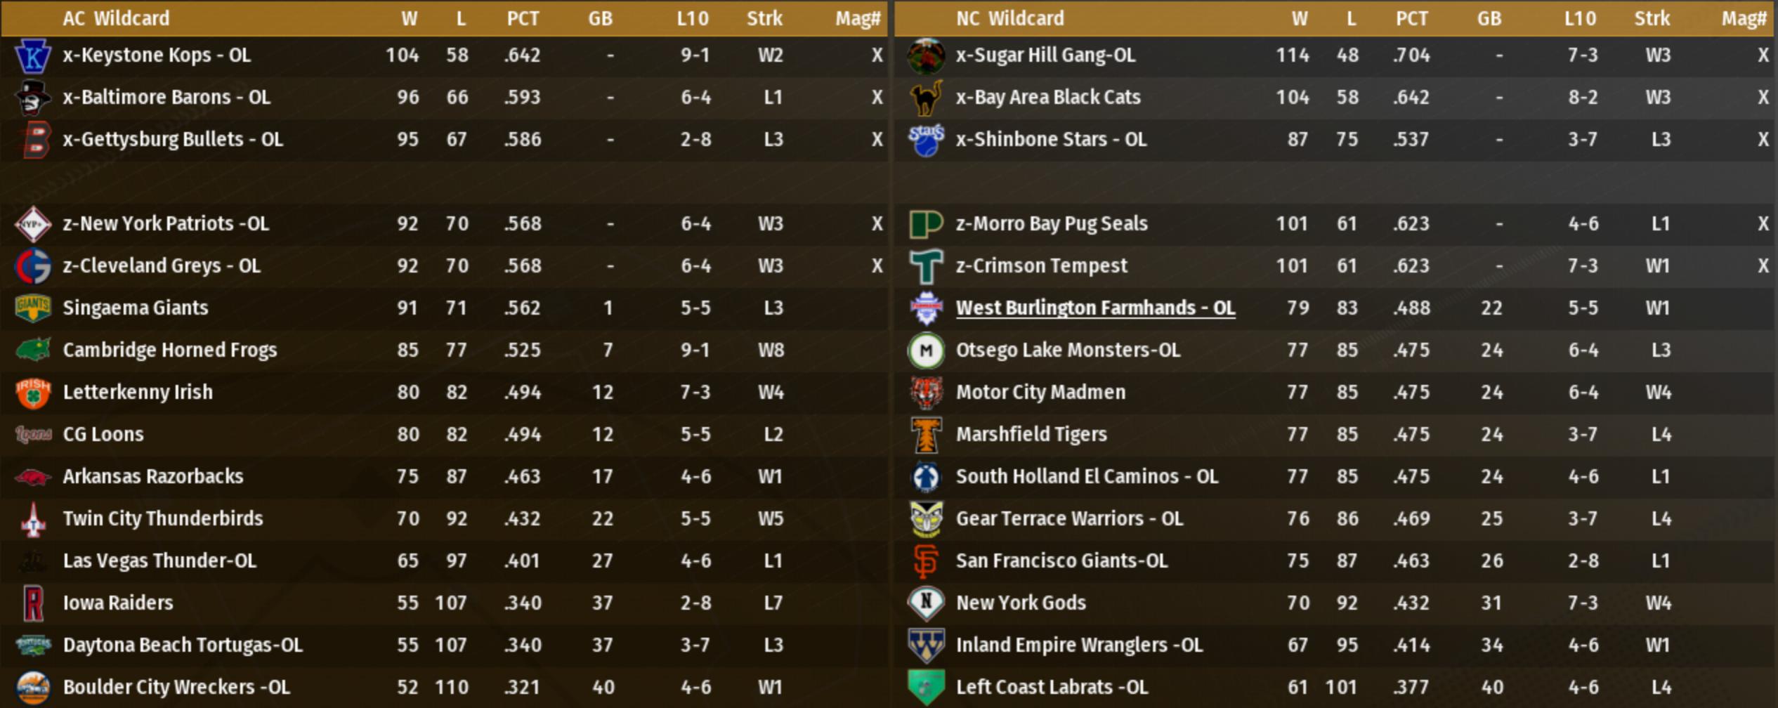Click the NC Wildcard Mag# column header
The width and height of the screenshot is (1778, 708).
click(1743, 18)
